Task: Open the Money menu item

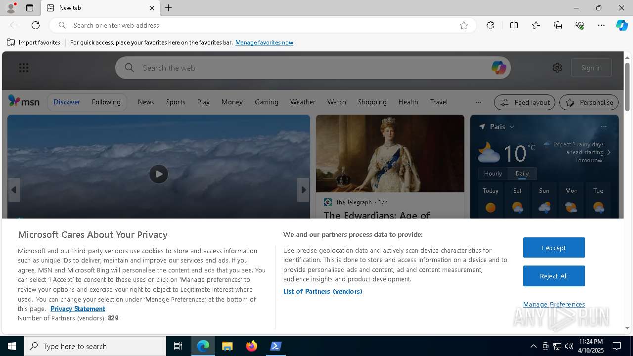Action: pos(232,102)
